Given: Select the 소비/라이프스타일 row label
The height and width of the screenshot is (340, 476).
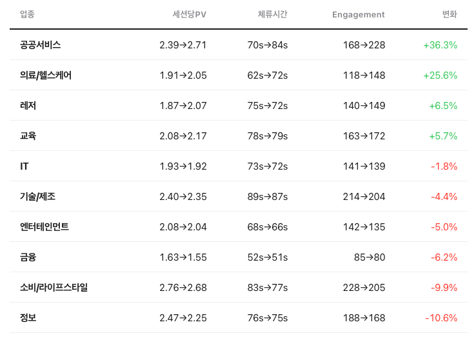Looking at the screenshot, I should (54, 288).
